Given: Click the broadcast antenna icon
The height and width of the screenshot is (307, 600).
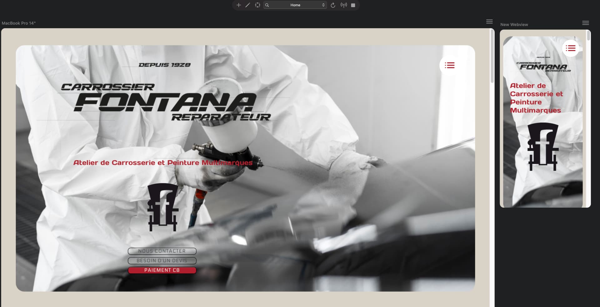Looking at the screenshot, I should click(344, 5).
